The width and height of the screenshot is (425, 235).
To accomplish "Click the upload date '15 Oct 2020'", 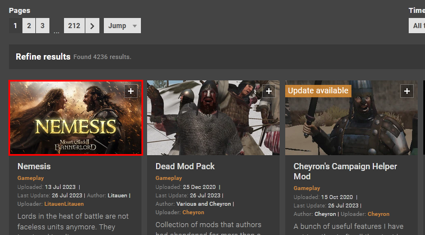I will tap(337, 197).
